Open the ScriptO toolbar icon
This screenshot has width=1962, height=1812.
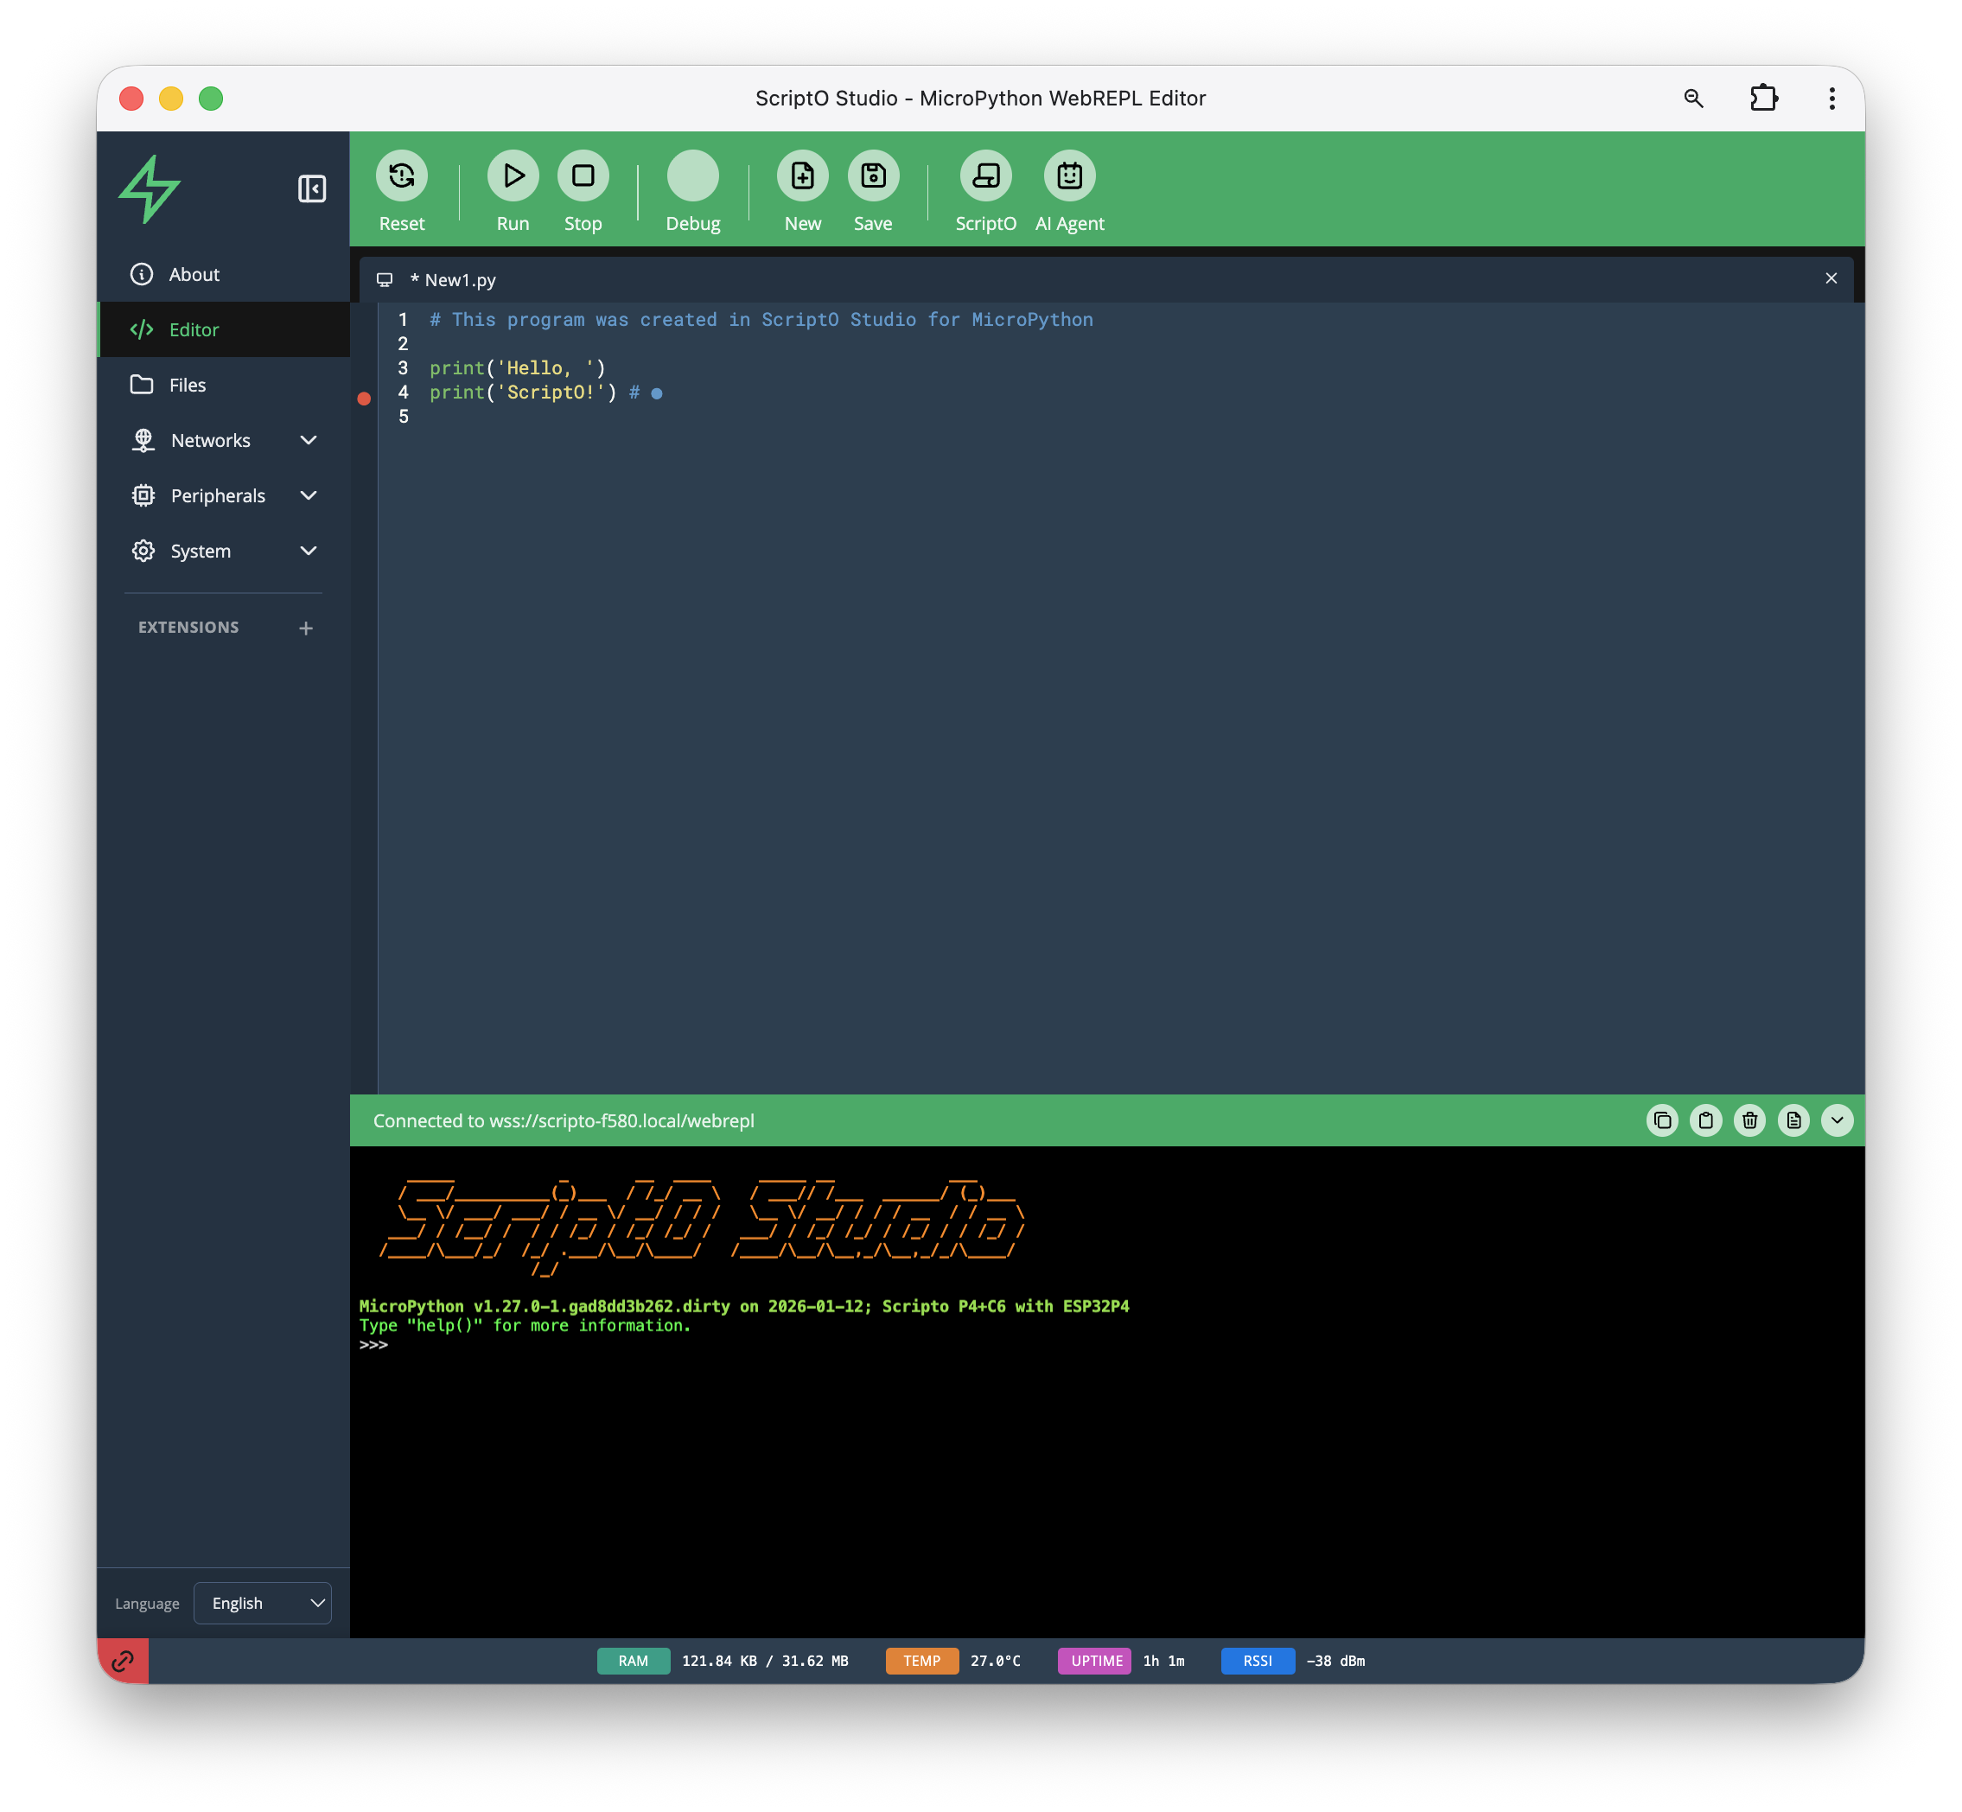985,176
